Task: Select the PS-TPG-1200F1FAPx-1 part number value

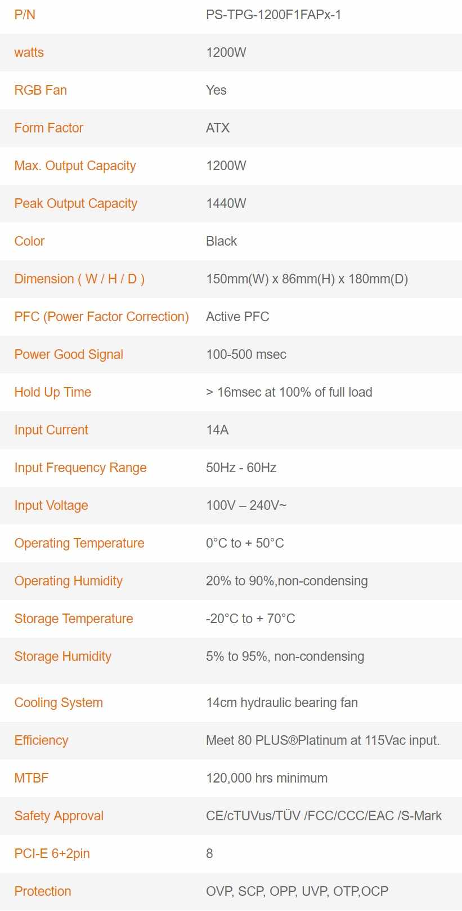Action: [x=273, y=15]
